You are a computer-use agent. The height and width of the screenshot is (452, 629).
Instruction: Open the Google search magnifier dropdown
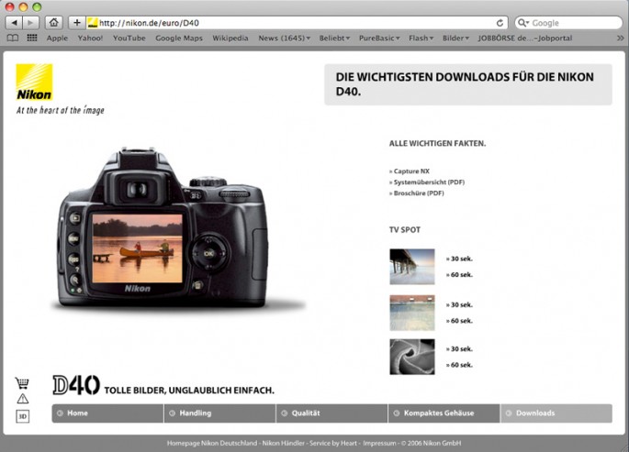point(523,23)
